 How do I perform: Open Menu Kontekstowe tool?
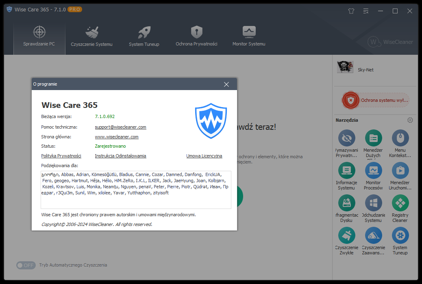(x=400, y=144)
